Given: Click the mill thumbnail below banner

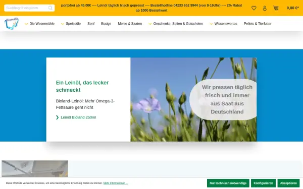Looking at the screenshot, I should click(x=35, y=168).
